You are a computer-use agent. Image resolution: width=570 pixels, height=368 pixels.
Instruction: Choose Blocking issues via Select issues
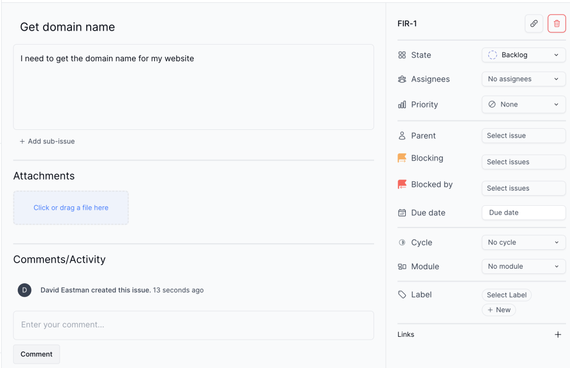[523, 162]
